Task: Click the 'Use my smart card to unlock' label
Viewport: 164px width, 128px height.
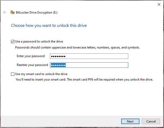Action: point(41,74)
